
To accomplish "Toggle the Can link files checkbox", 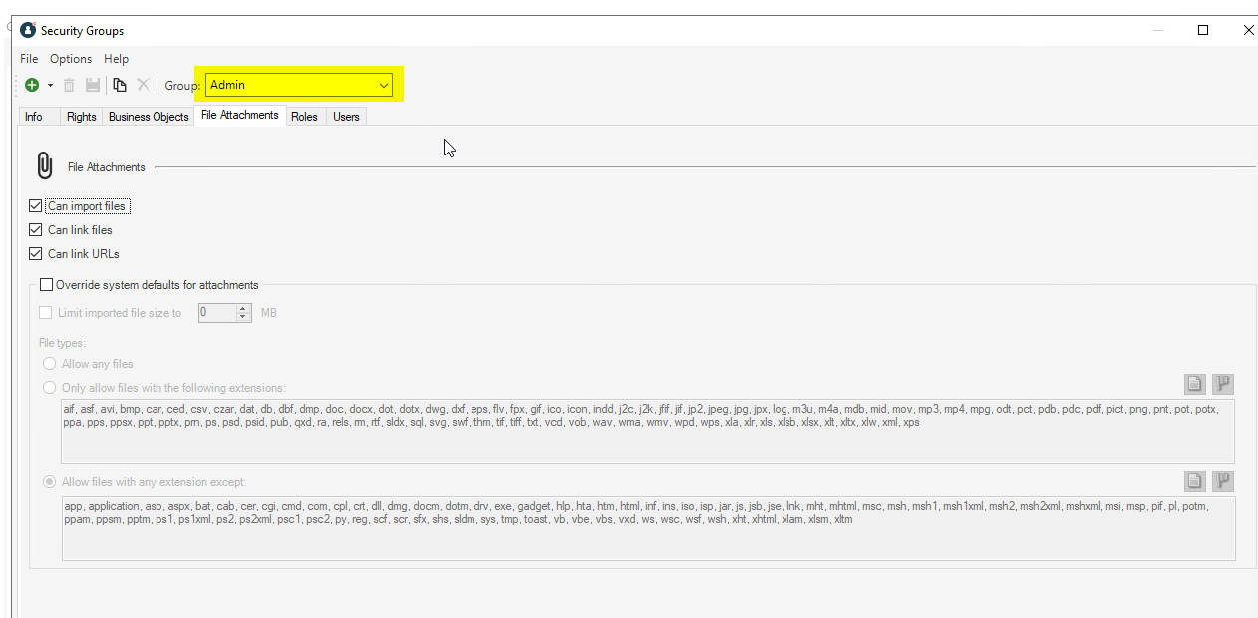I will click(36, 230).
